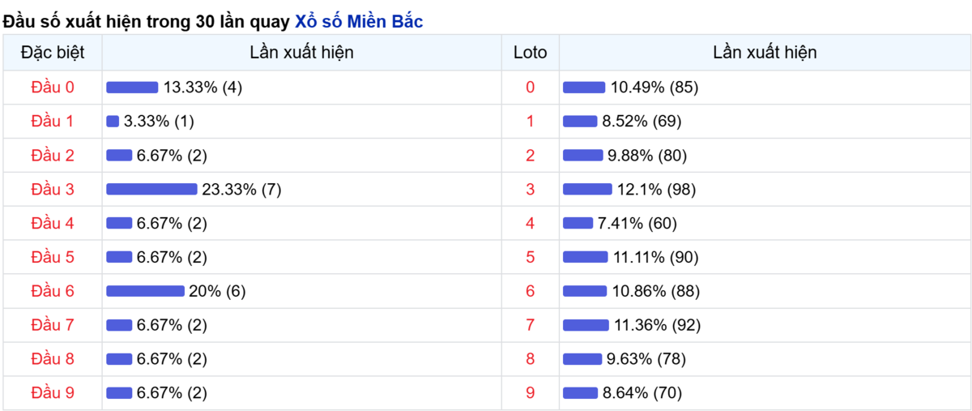Click the Đầu 6 row label
Viewport: 972px width, 411px height.
tap(53, 291)
